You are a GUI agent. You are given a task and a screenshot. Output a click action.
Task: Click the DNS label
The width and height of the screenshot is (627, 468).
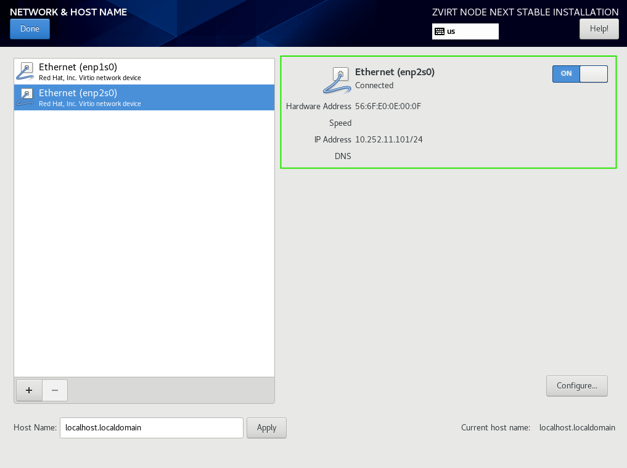pyautogui.click(x=343, y=156)
